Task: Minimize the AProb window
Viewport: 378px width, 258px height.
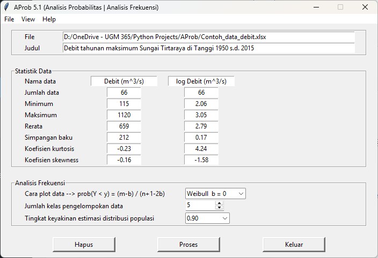Action: [315, 7]
